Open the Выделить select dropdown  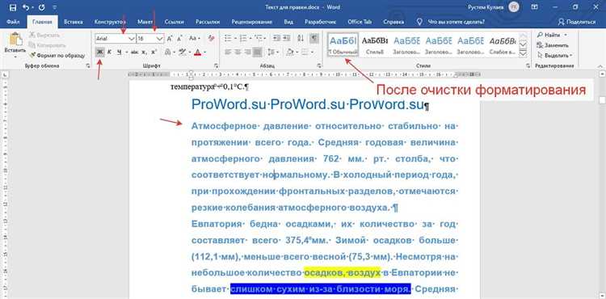554,55
